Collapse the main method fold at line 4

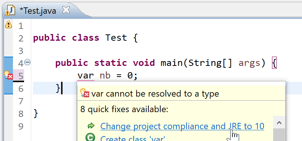pyautogui.click(x=28, y=63)
